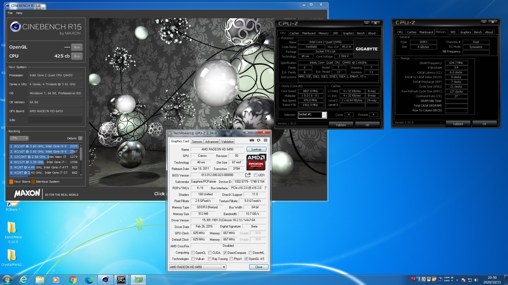Click the Your Score orange swatch

(x=11, y=182)
